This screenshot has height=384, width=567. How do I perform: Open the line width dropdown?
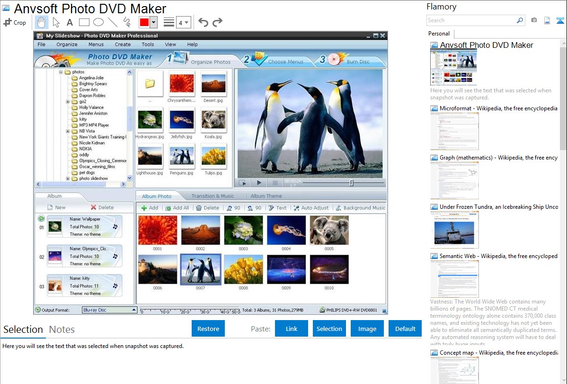pyautogui.click(x=183, y=22)
